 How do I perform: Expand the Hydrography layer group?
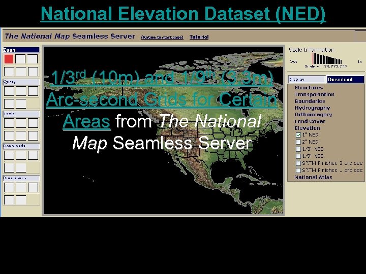click(x=312, y=108)
